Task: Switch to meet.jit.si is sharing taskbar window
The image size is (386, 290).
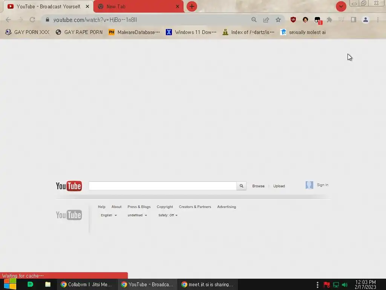Action: click(208, 284)
